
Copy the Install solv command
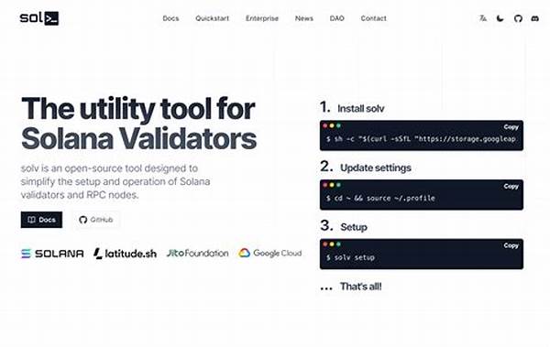(x=511, y=127)
